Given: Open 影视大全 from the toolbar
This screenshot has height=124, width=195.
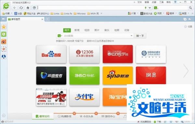Looking at the screenshot, I should point(146,14).
